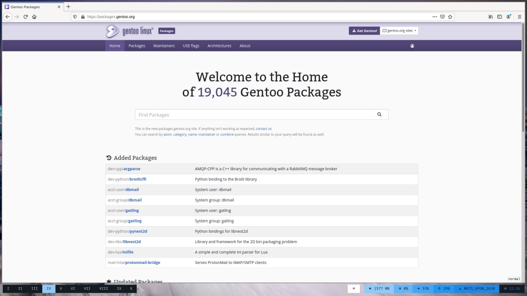Screen dimensions: 527x296
Task: Click the search magnifier icon
Action: (x=379, y=115)
